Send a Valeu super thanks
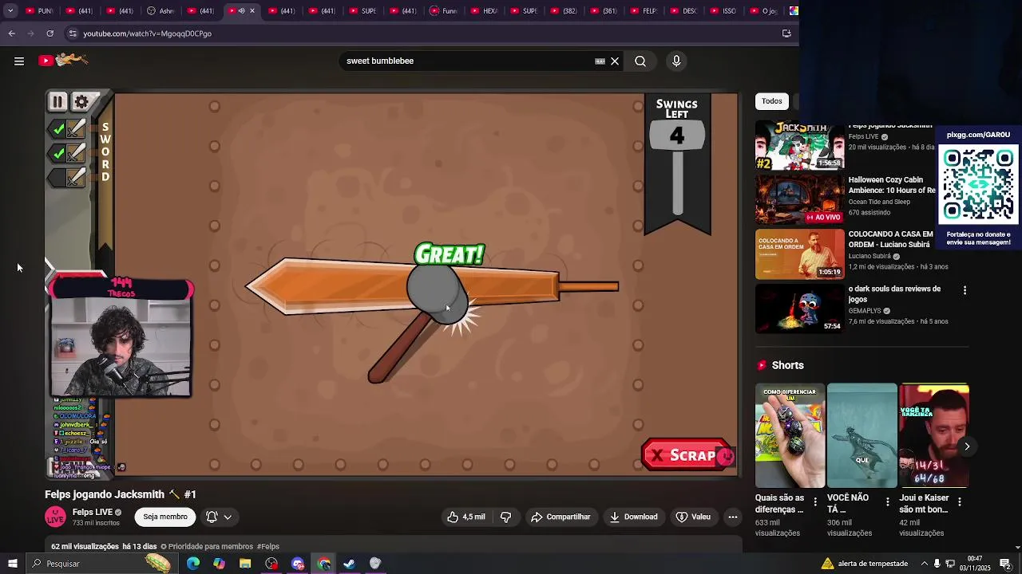 tap(693, 517)
